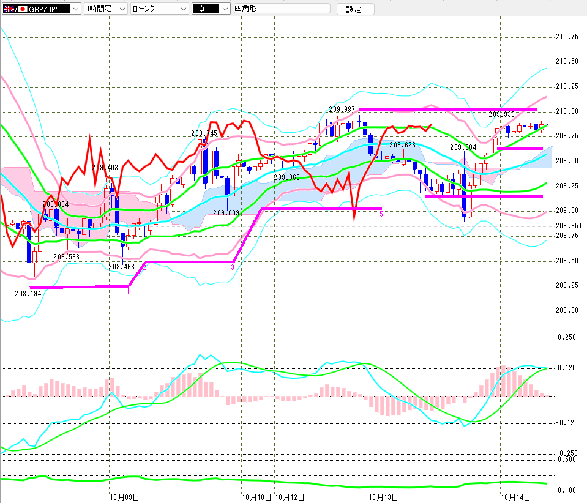Viewport: 587px width, 503px height.
Task: Select the 208.568 low price label
Action: coord(66,257)
